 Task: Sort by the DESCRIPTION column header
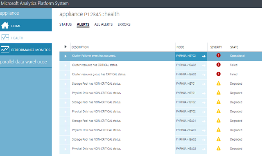pyautogui.click(x=80, y=47)
